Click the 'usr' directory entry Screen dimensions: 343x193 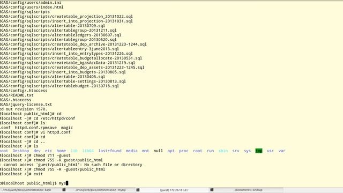[x=270, y=151]
